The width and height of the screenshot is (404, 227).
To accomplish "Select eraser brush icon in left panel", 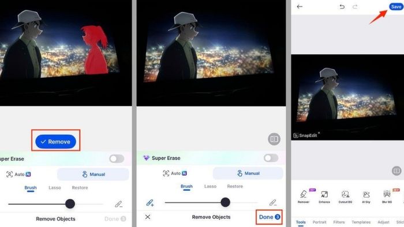I will (x=118, y=204).
